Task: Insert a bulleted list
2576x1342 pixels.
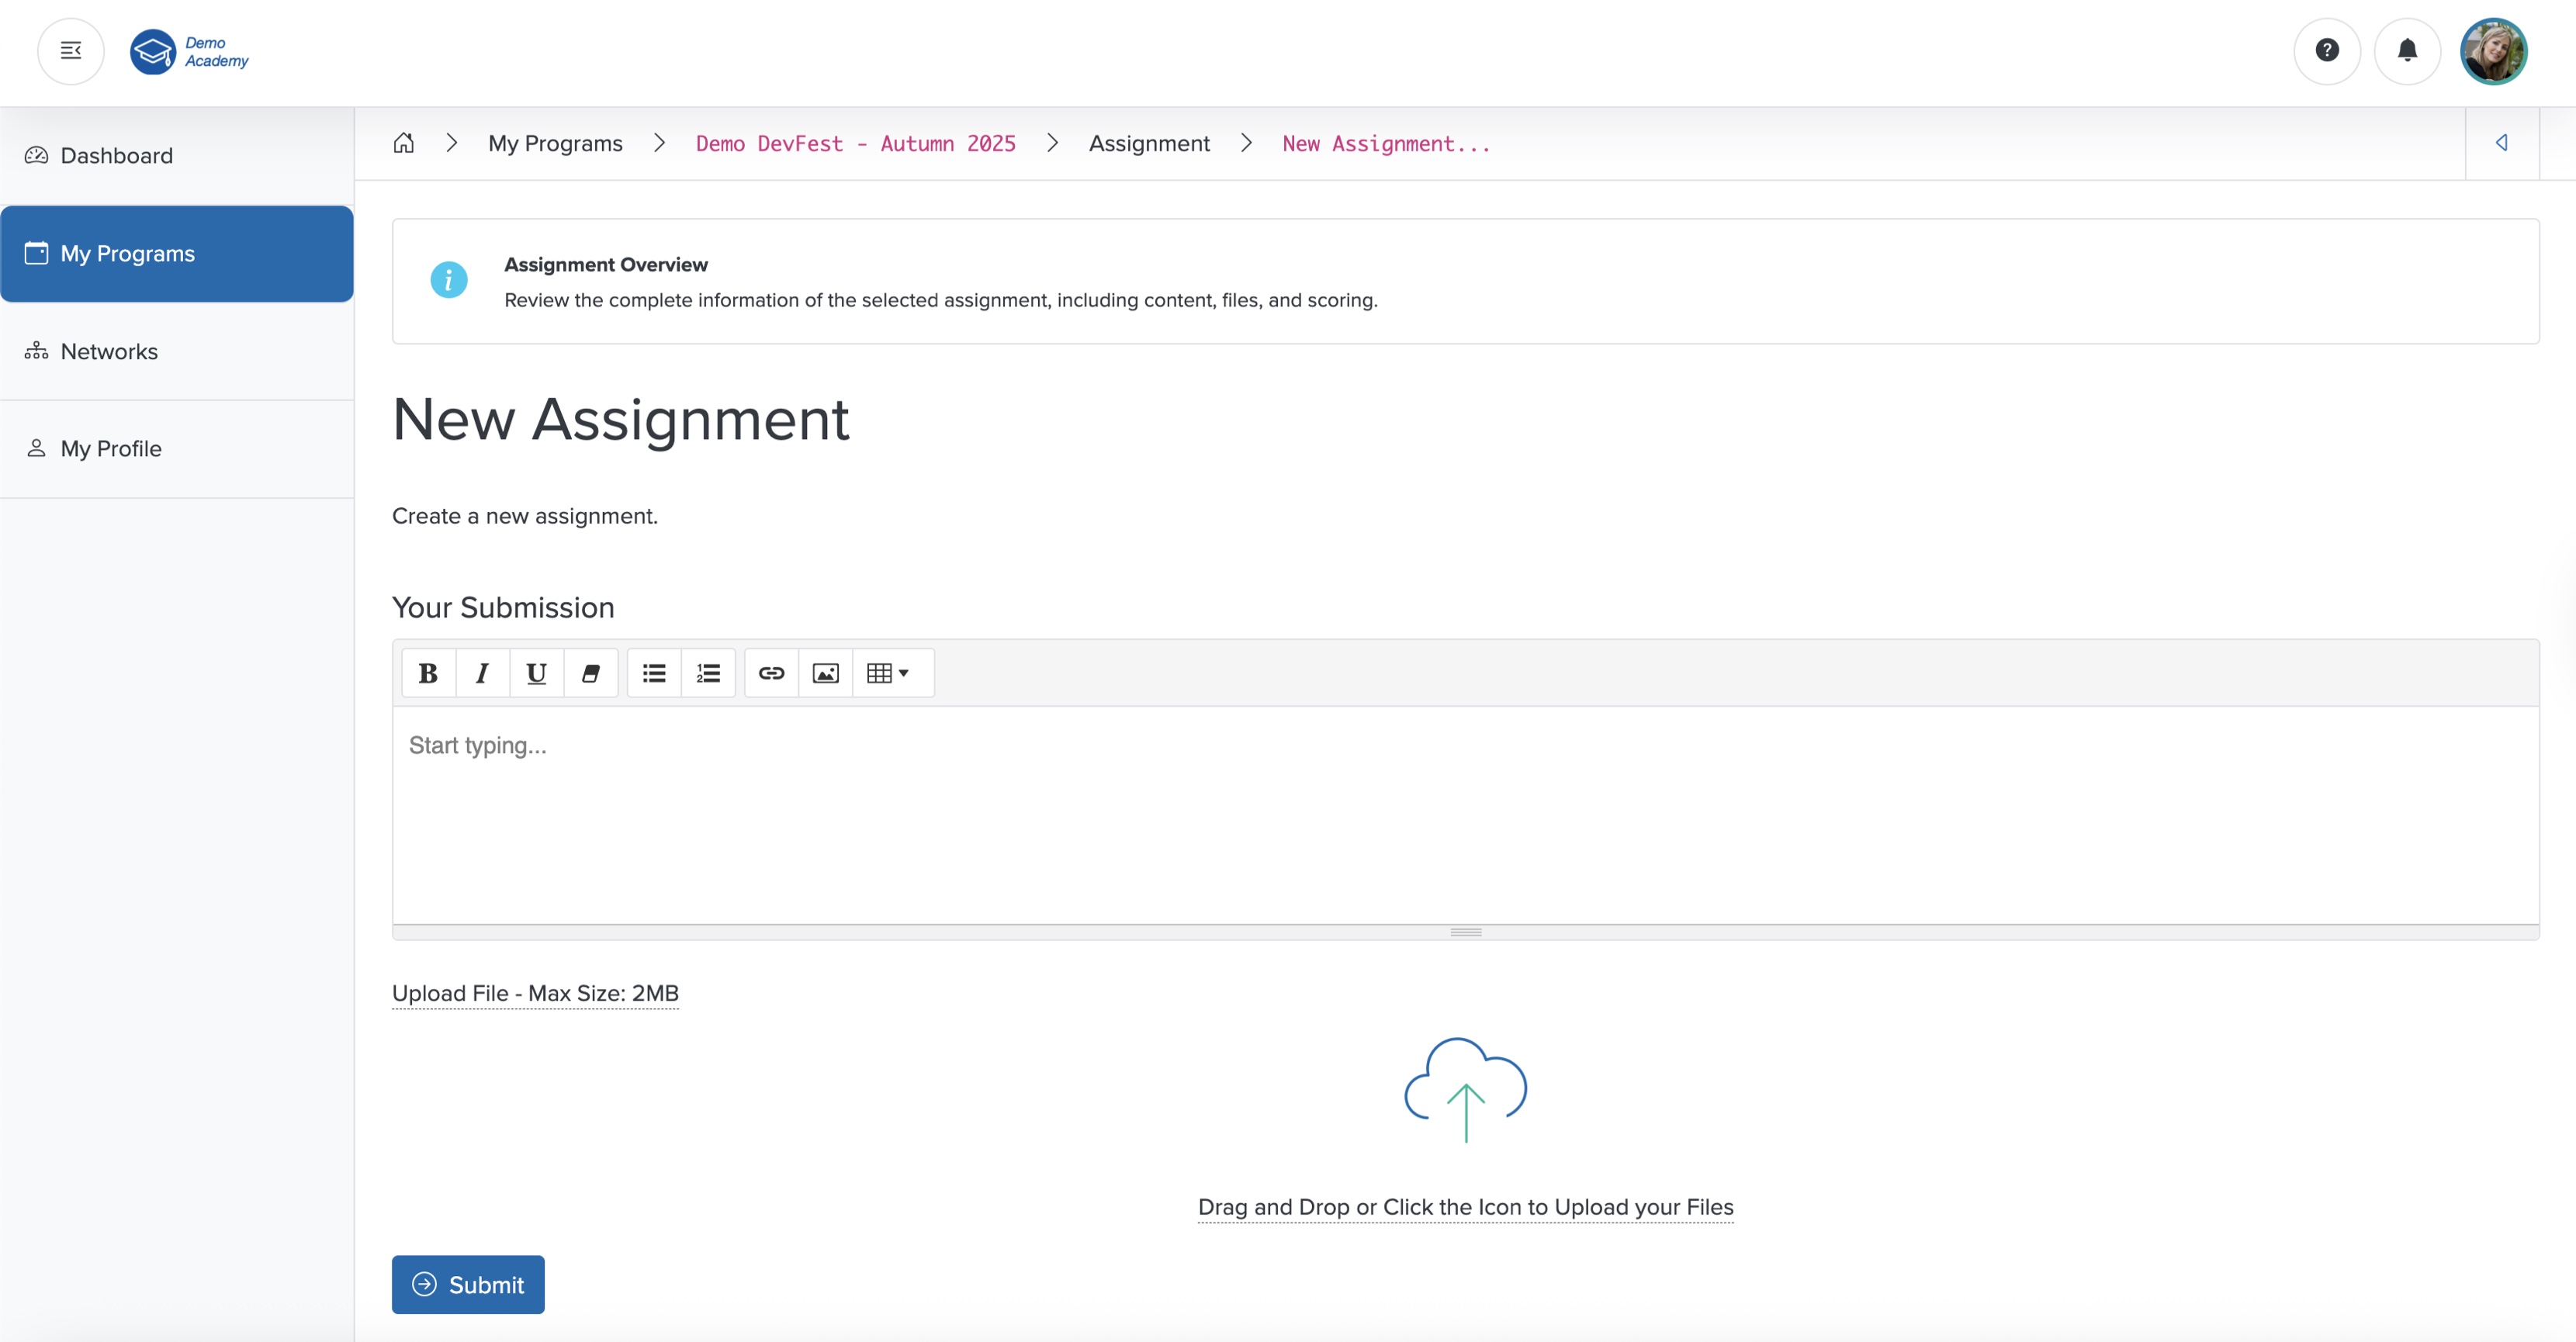Action: (x=653, y=672)
